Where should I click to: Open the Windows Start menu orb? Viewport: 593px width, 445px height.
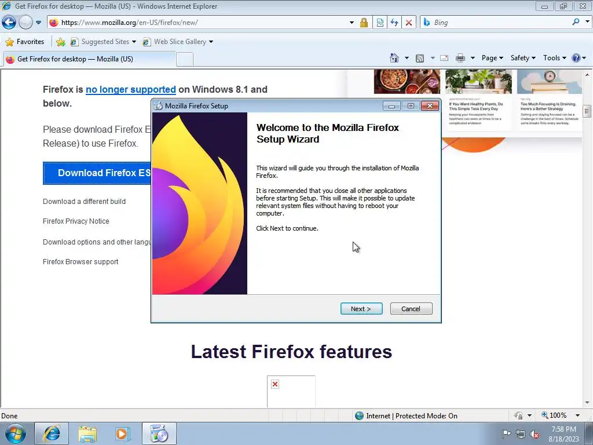pos(16,434)
